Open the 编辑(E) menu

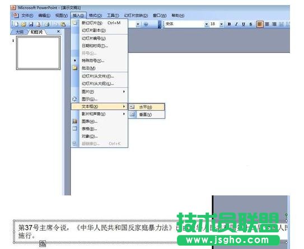44,16
